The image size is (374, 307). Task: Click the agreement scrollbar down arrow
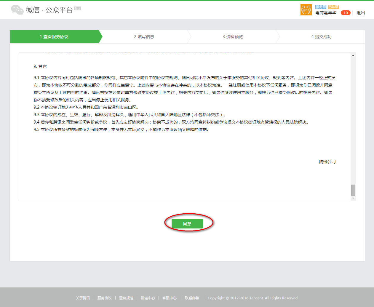[353, 198]
